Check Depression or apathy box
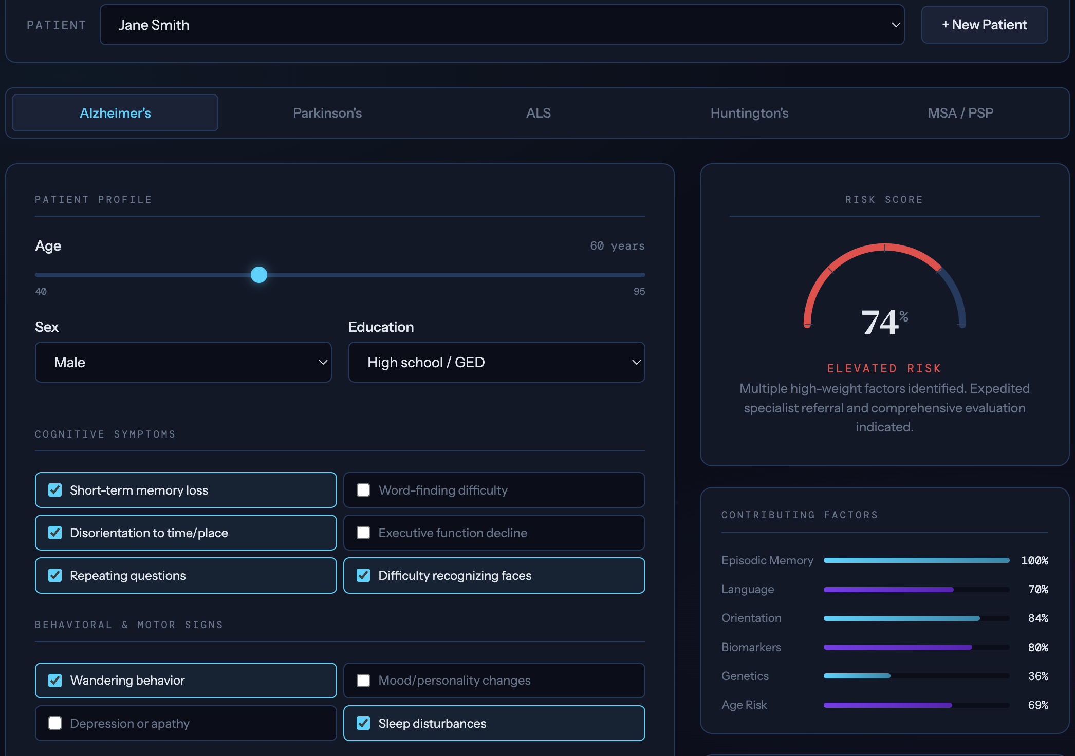1075x756 pixels. coord(55,723)
